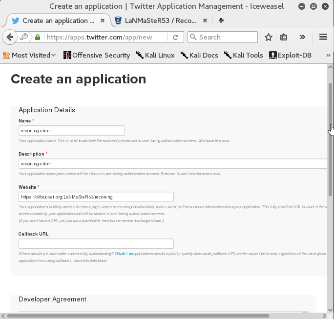This screenshot has height=319, width=334.
Task: Click the empty Callback URL field
Action: pyautogui.click(x=96, y=244)
